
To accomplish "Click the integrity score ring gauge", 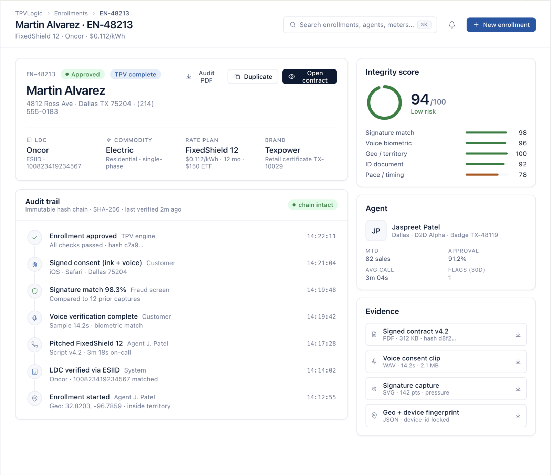I will click(x=384, y=102).
